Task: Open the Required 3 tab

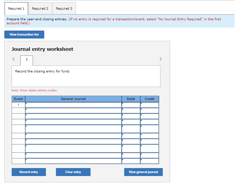Action: click(x=64, y=9)
